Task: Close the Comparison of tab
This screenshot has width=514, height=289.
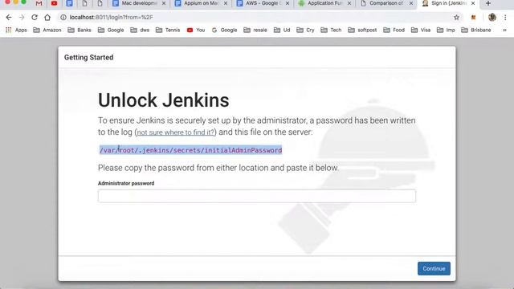Action: coord(411,3)
